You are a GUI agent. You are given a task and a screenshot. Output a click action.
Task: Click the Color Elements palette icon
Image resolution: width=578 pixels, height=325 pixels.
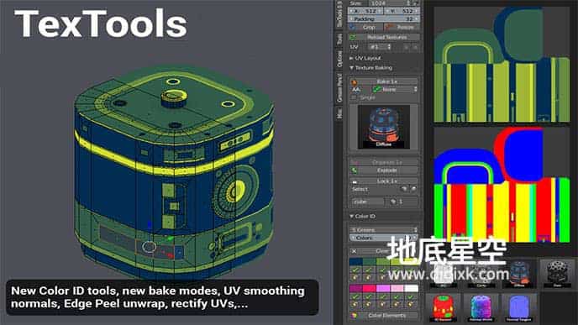354,316
